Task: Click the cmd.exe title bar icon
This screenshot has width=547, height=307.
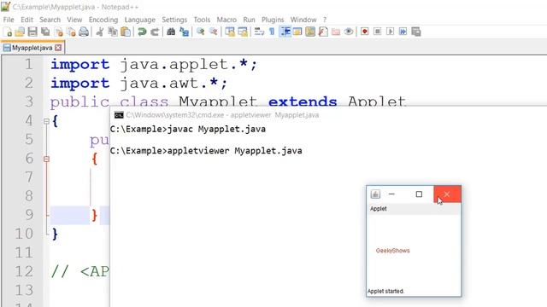Action: [x=119, y=115]
